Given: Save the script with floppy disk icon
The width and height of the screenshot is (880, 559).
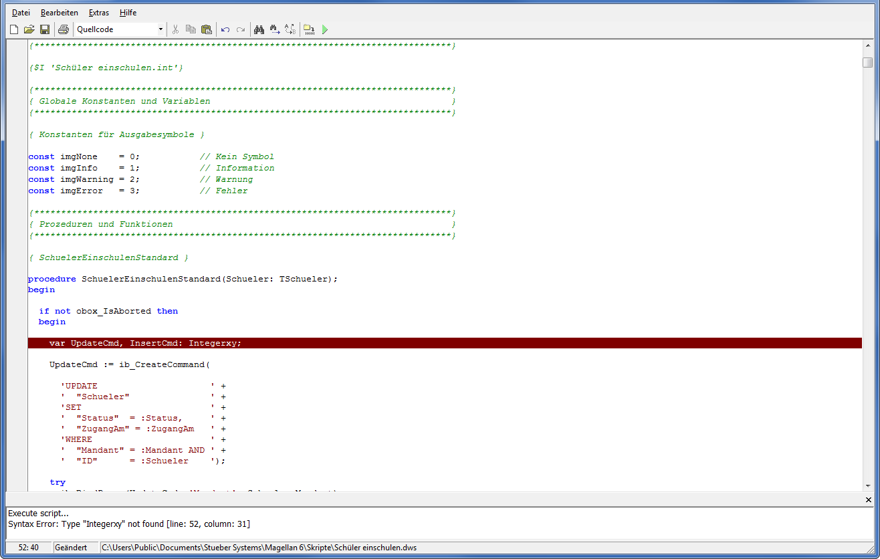Looking at the screenshot, I should pyautogui.click(x=45, y=29).
